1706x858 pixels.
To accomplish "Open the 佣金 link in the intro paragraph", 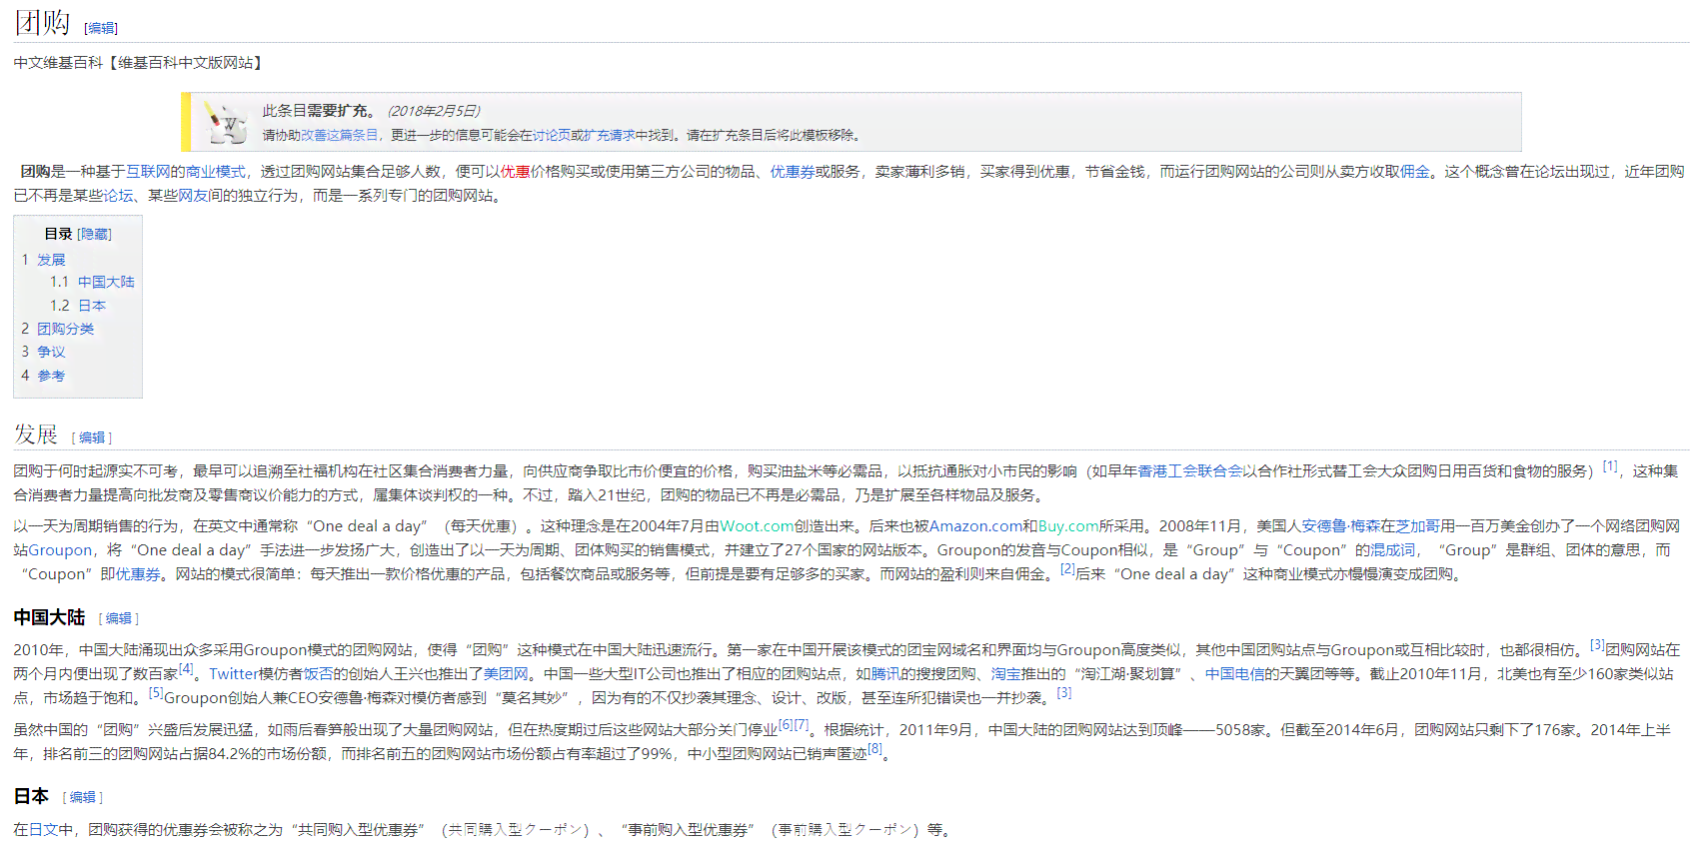I will (1415, 172).
